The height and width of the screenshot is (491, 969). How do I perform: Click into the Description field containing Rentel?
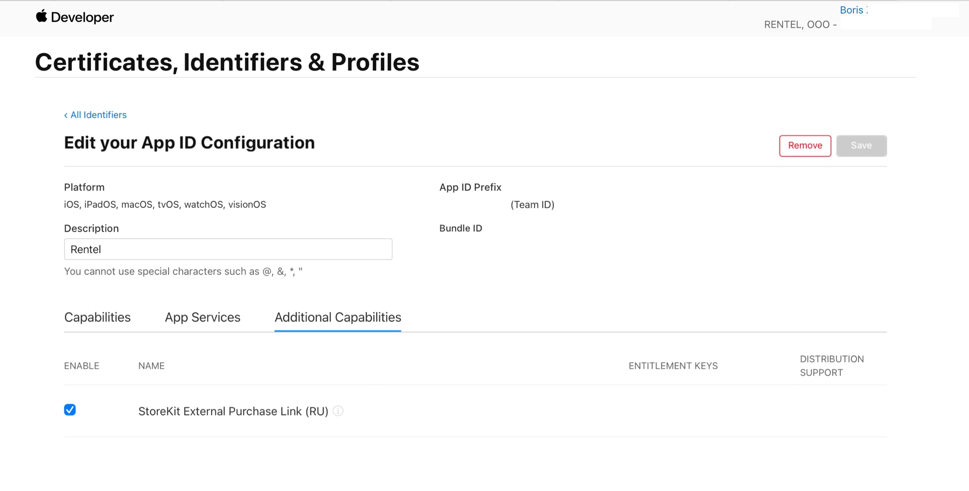point(228,249)
